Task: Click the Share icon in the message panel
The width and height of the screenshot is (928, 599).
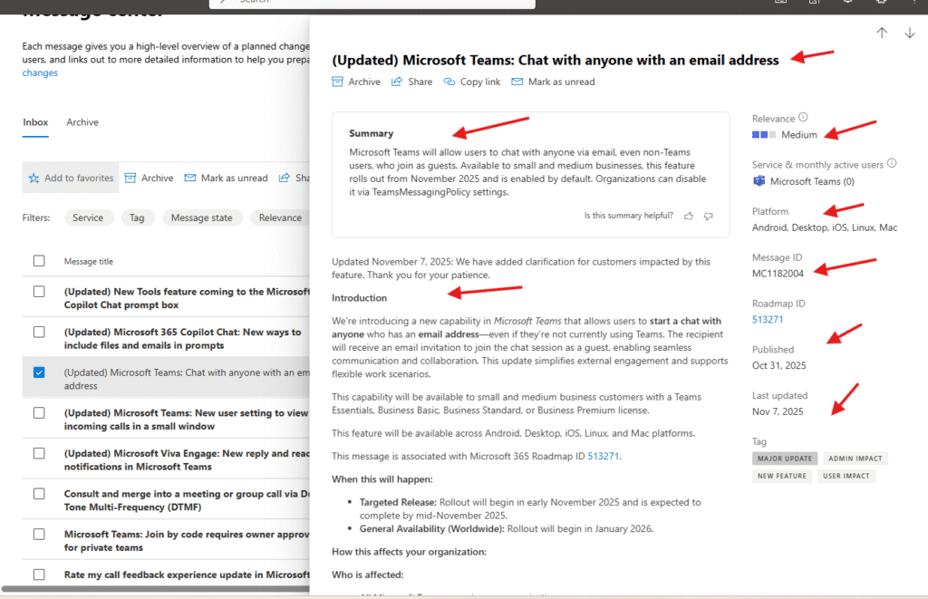Action: coord(397,82)
